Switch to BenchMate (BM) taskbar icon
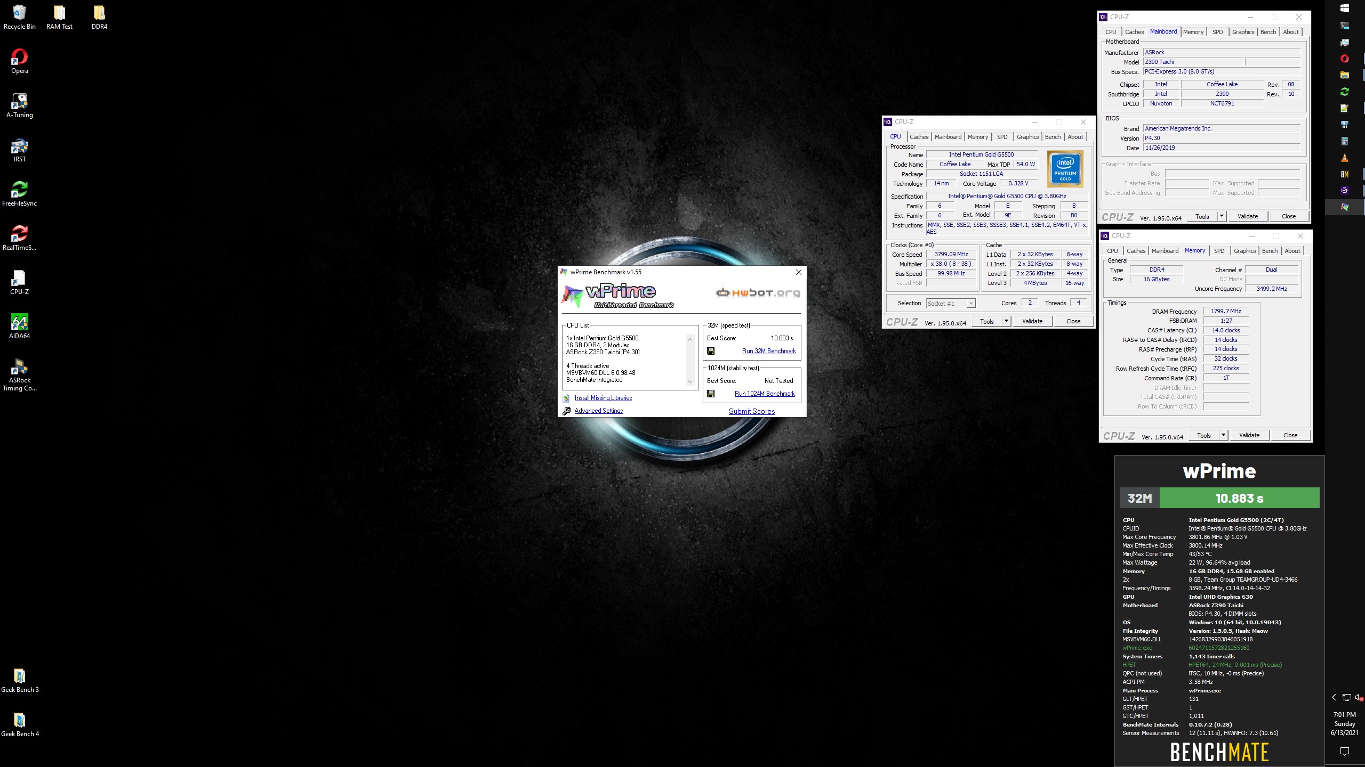Screen dimensions: 1365x767 [1345, 174]
